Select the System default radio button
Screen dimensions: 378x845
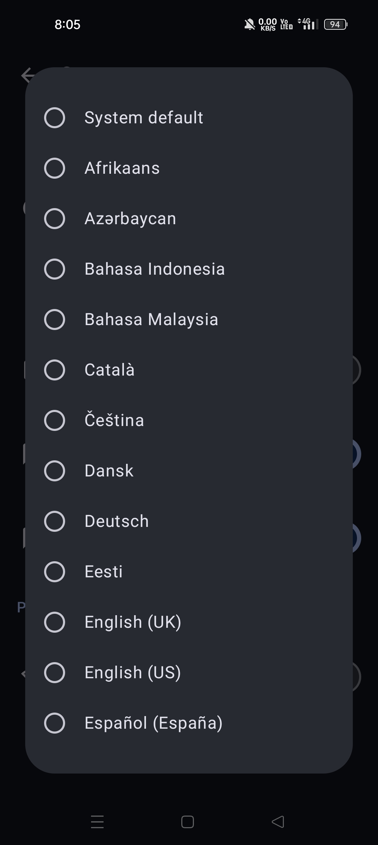point(55,118)
